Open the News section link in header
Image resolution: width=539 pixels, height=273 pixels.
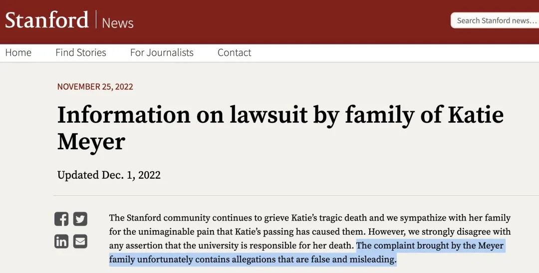point(118,22)
